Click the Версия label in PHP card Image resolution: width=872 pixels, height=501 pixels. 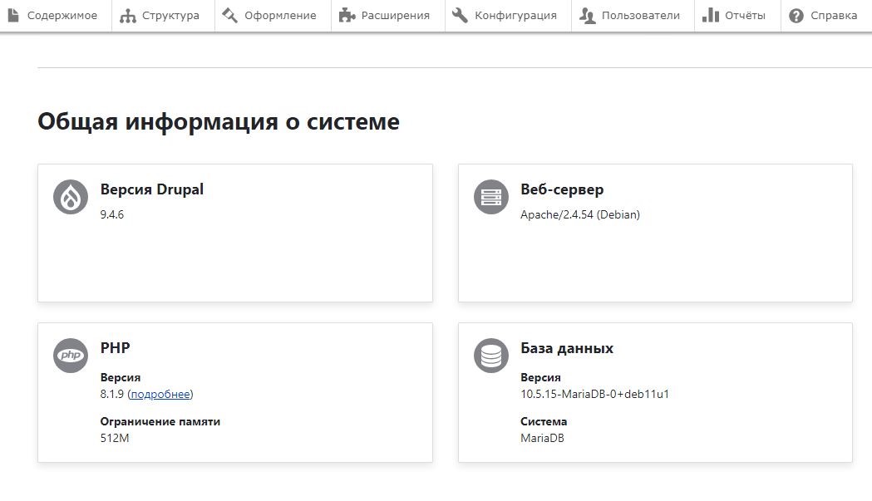(x=121, y=377)
